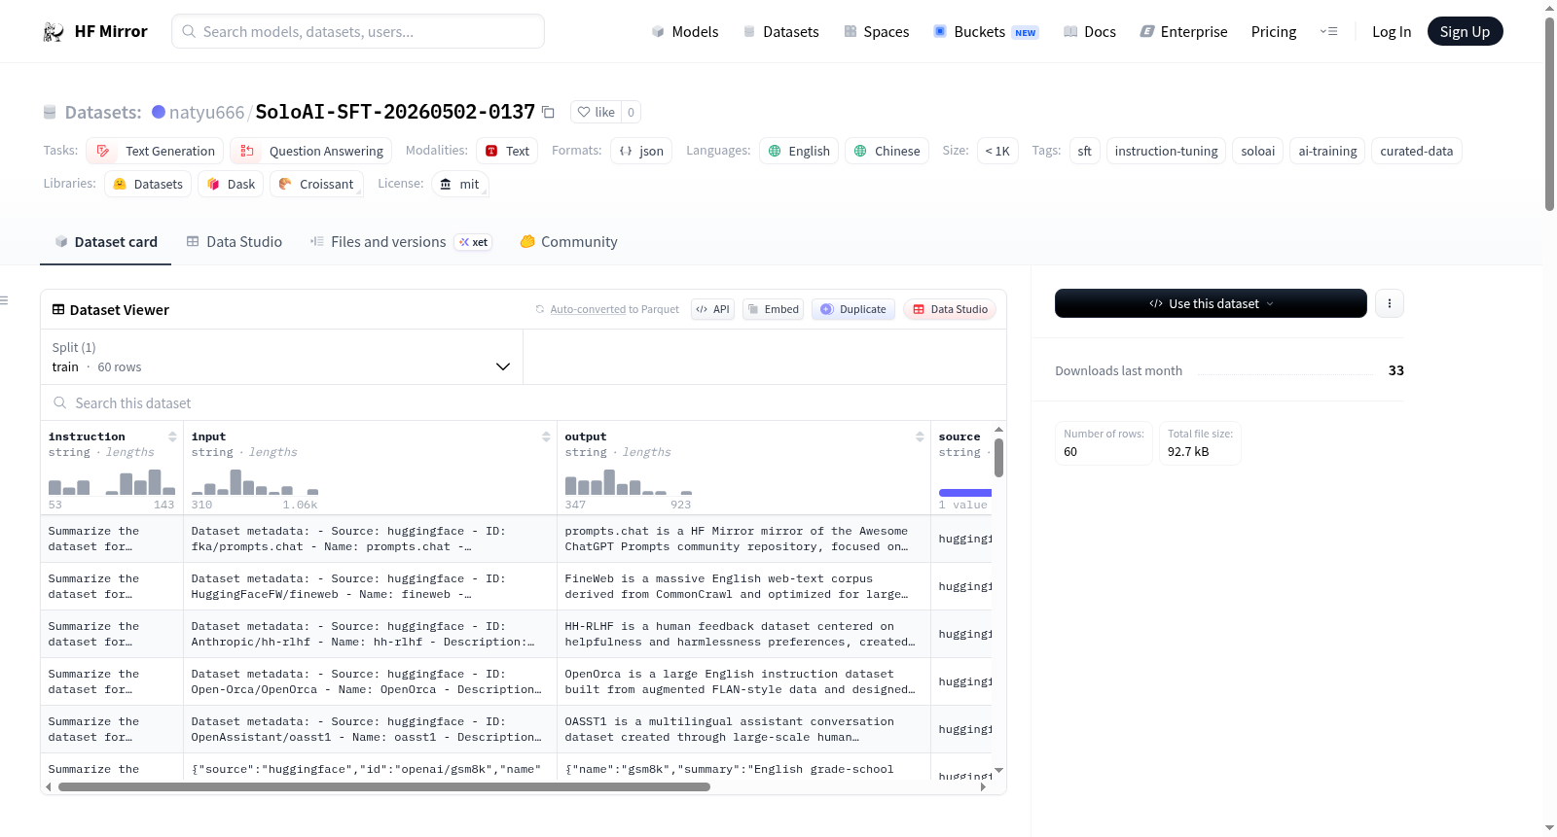Click the Datasets library tag
1557x837 pixels.
[148, 184]
